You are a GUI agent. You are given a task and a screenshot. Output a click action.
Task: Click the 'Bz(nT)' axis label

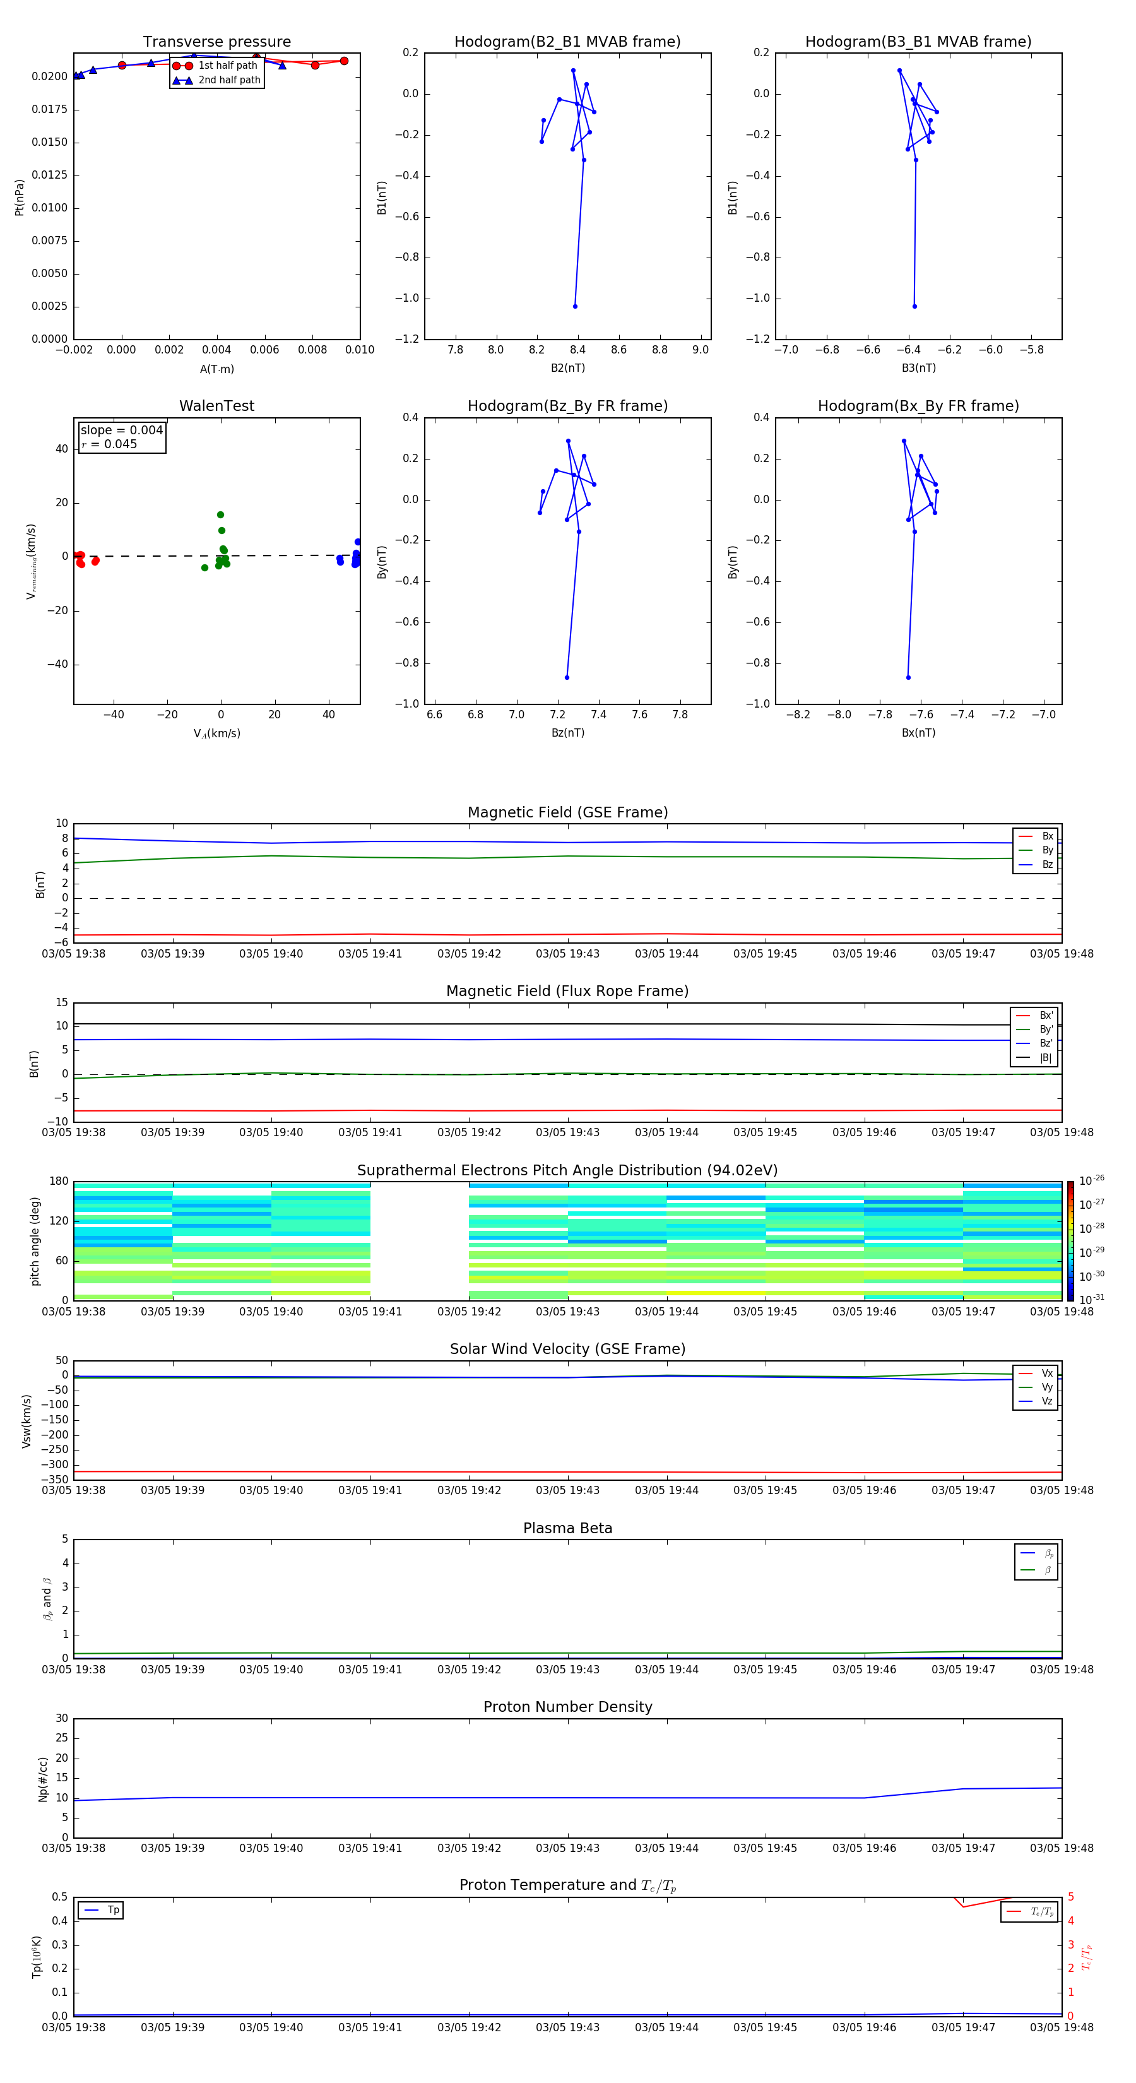pos(567,733)
